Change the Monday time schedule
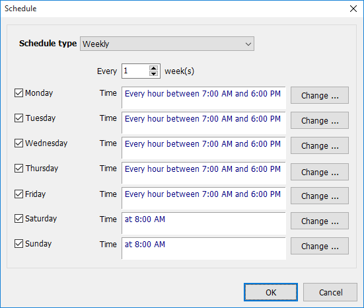Viewport: 364px width, 308px height. point(320,95)
